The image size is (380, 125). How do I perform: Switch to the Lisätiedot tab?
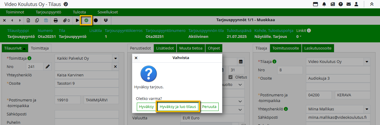165,48
